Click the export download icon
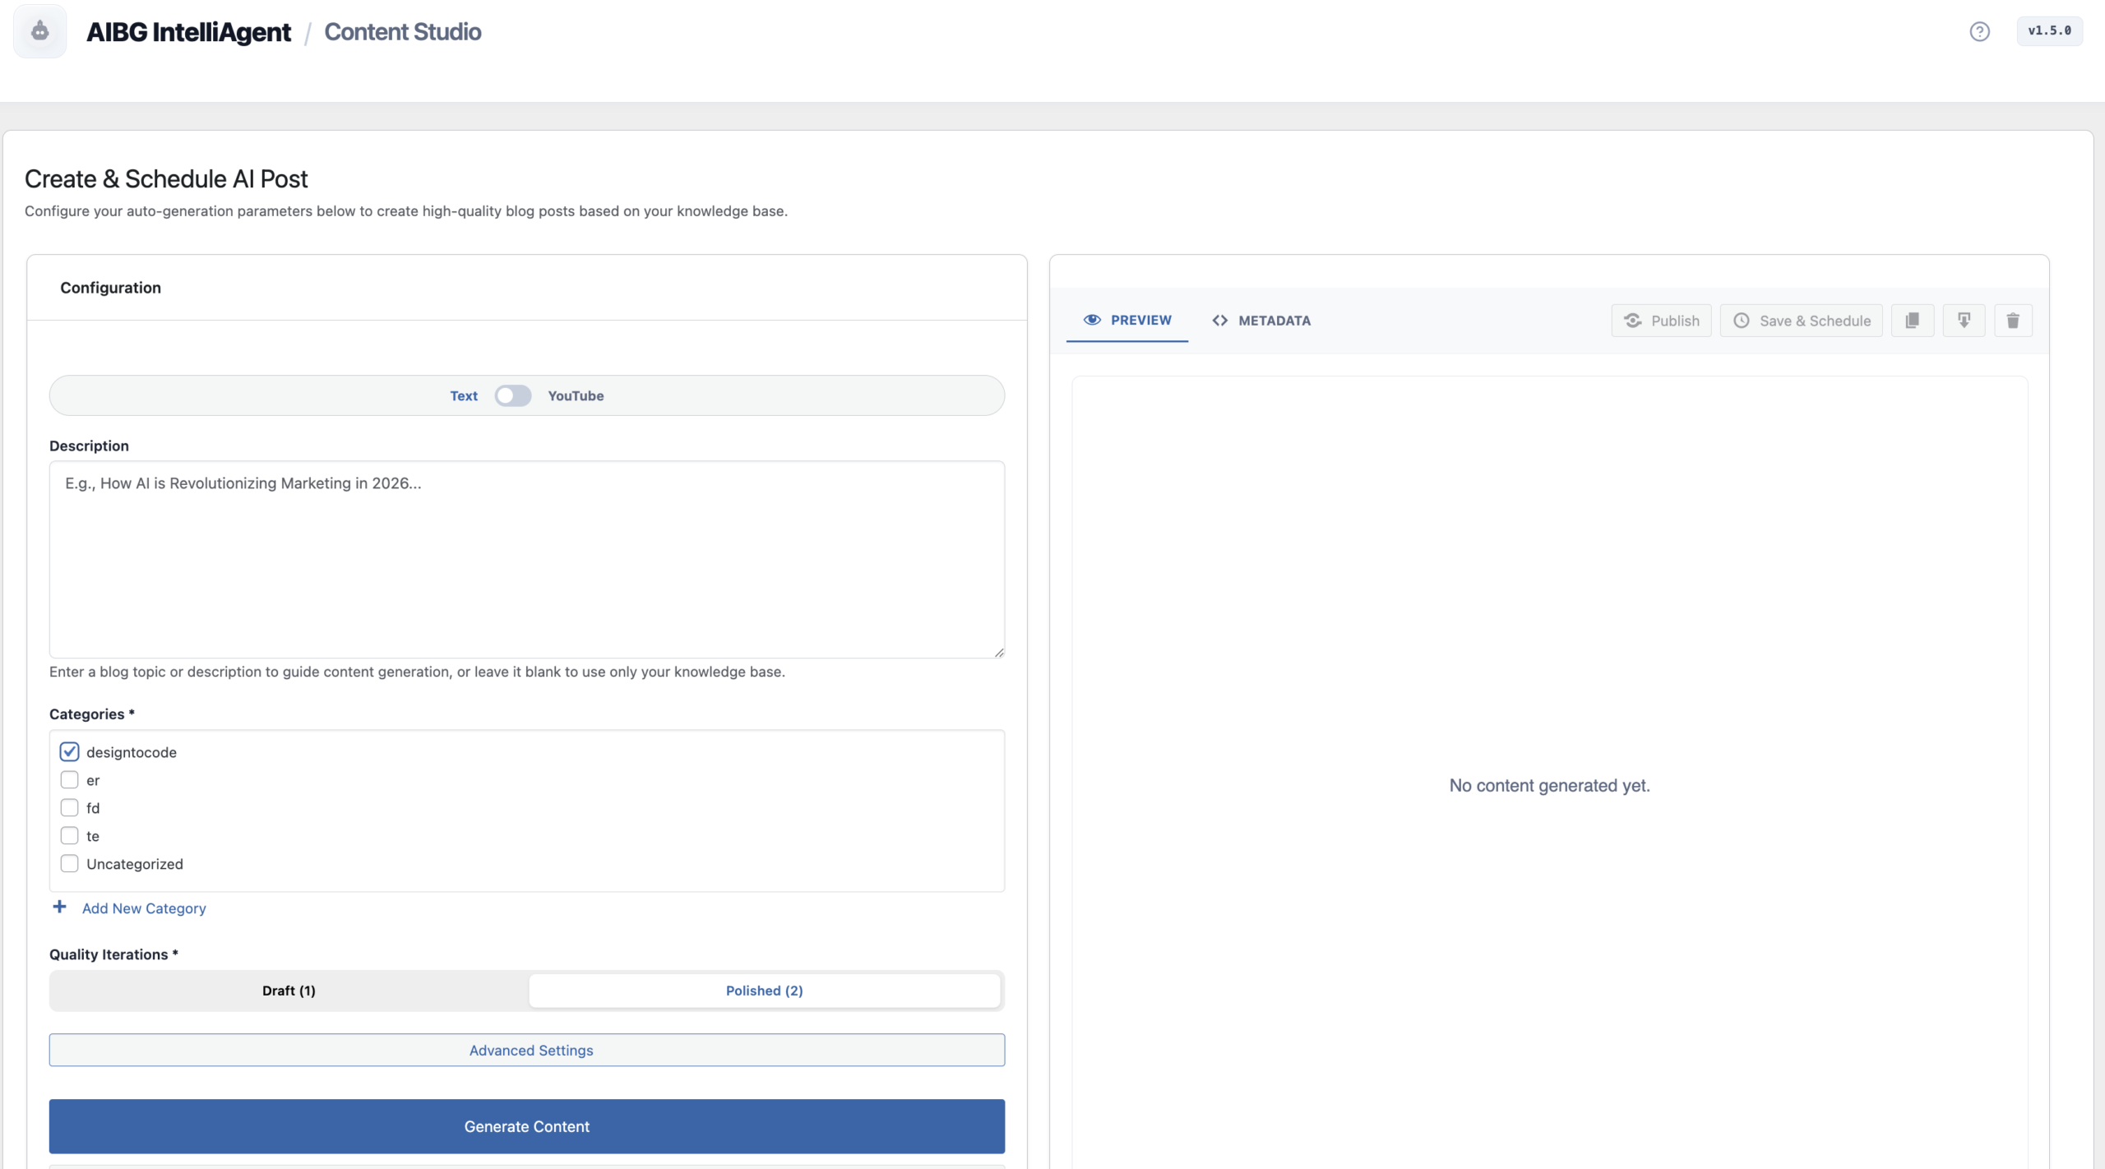The width and height of the screenshot is (2105, 1169). coord(1964,320)
